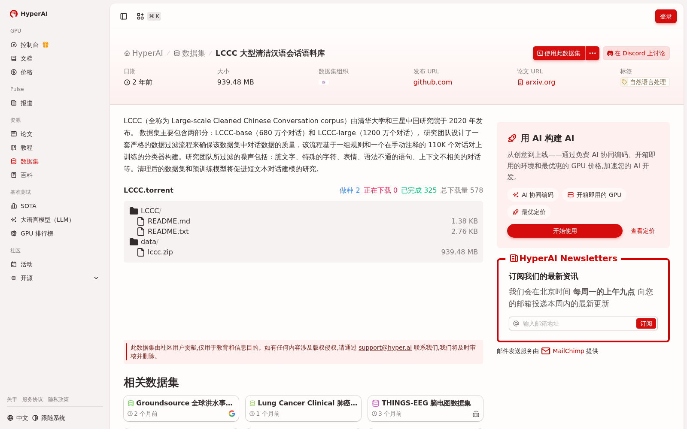Screen dimensions: 687x429
Task: Open 隐私政策 footer link
Action: (x=58, y=399)
